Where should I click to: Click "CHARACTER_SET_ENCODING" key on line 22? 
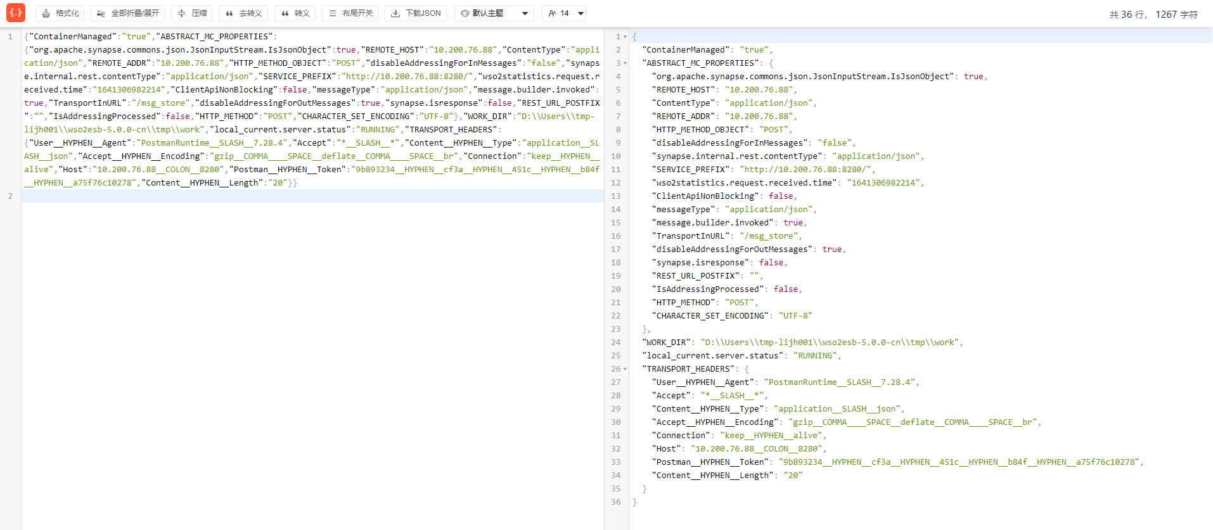(x=710, y=316)
